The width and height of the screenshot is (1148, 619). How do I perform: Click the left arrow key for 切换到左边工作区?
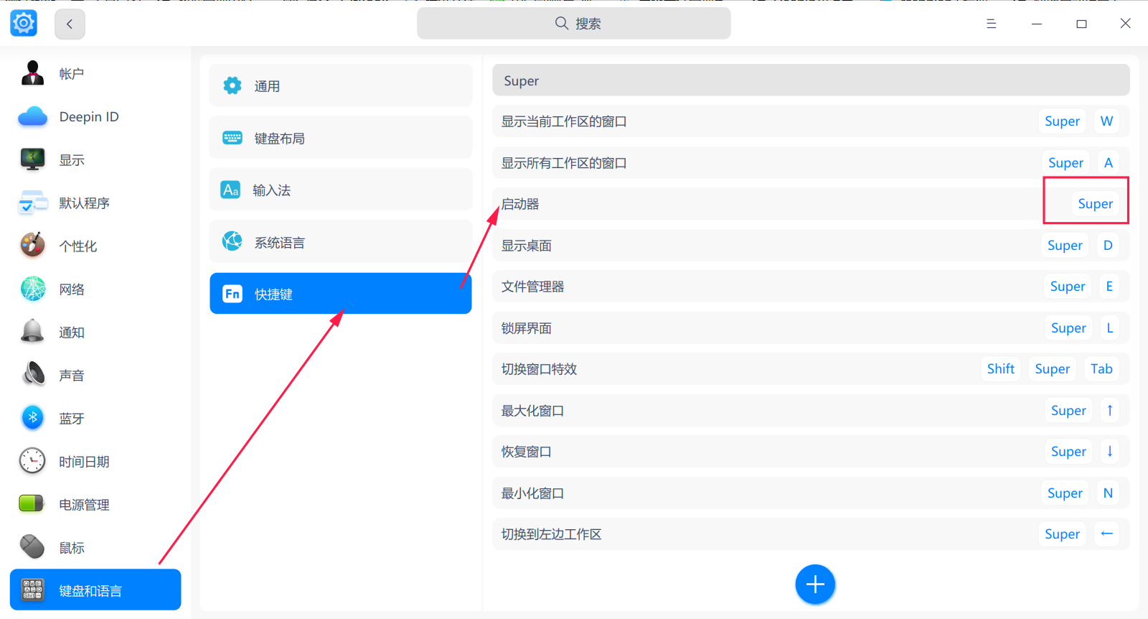1107,534
